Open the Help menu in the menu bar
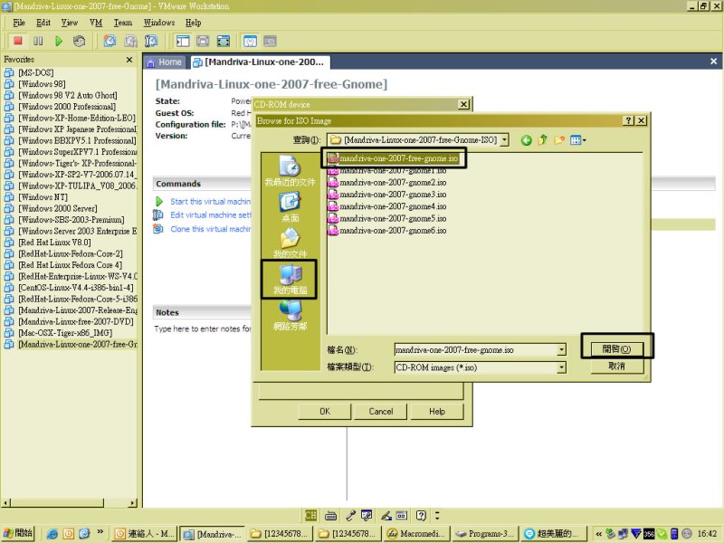Viewport: 724px width, 543px height. pos(193,23)
